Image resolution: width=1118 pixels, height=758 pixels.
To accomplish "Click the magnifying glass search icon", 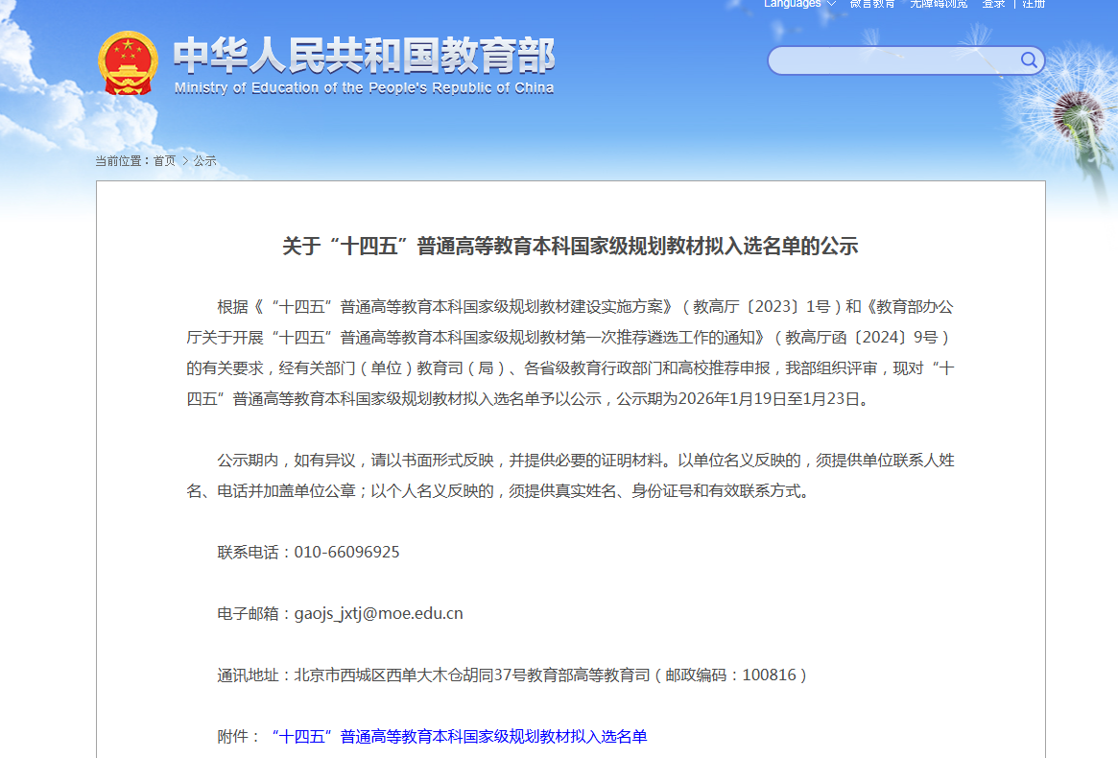I will 1028,60.
